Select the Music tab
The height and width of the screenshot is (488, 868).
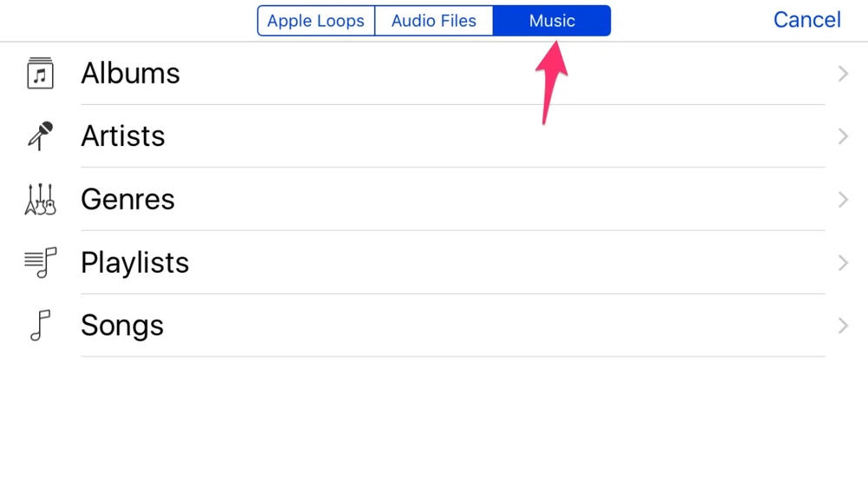(x=552, y=21)
